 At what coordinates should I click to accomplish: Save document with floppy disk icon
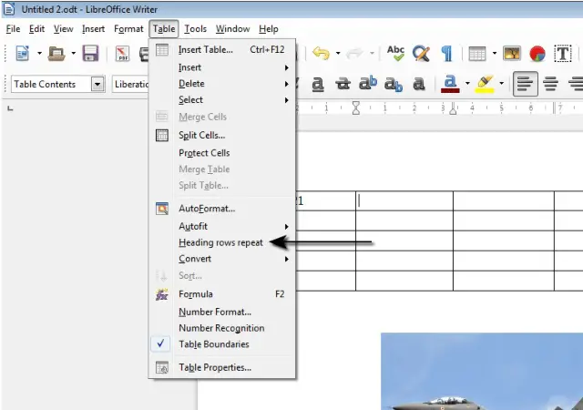tap(90, 54)
